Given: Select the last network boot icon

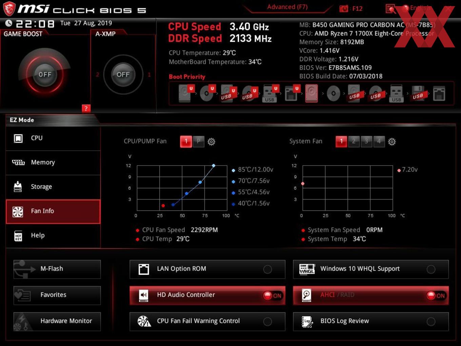Looking at the screenshot, I should (x=439, y=93).
